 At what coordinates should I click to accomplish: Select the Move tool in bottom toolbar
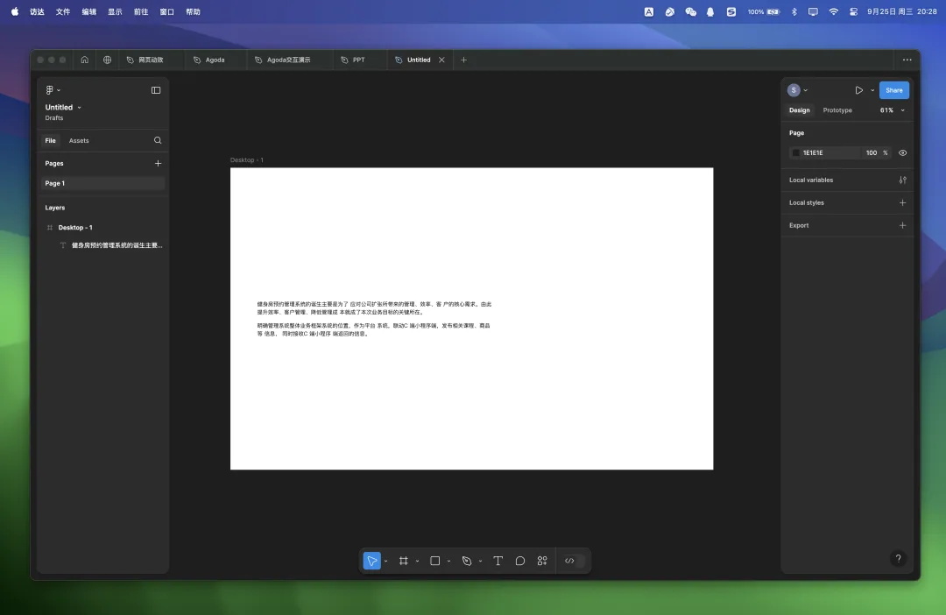(x=372, y=561)
